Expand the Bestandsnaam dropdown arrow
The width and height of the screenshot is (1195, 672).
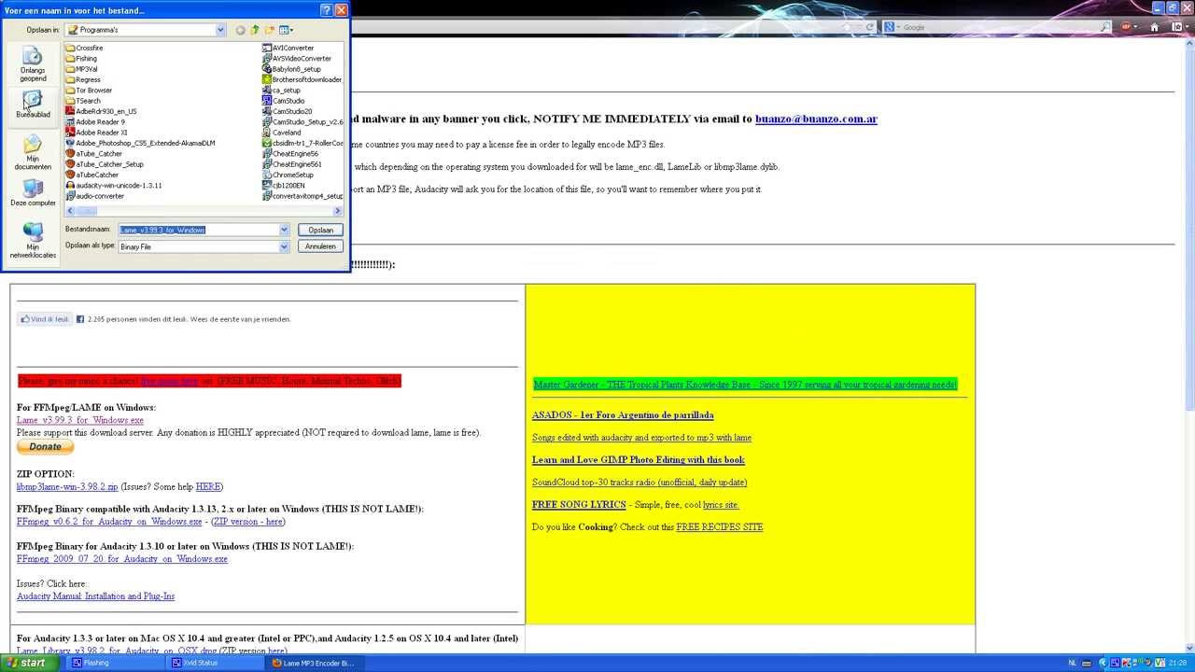pos(284,230)
